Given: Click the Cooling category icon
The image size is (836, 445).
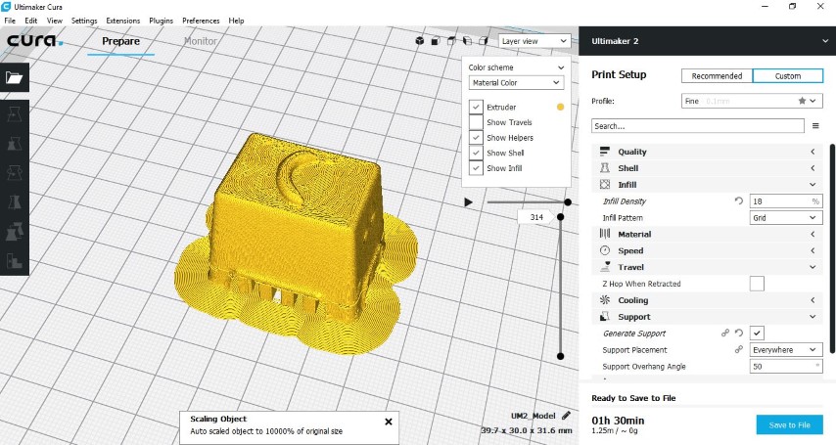Looking at the screenshot, I should (605, 300).
